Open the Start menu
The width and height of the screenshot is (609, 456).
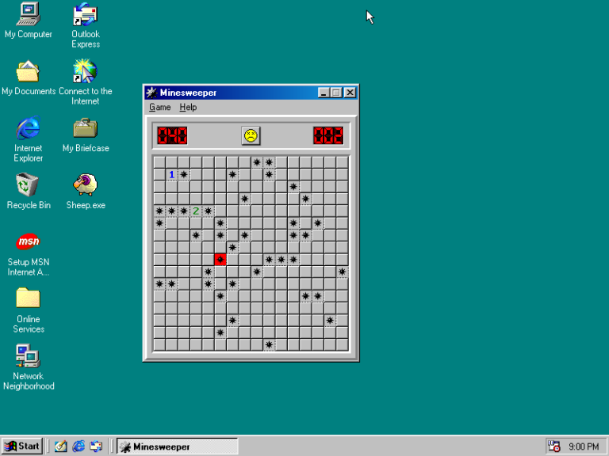21,446
